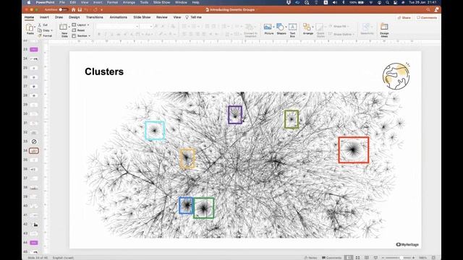This screenshot has height=260, width=463.
Task: Click the zoom percentage value
Action: (422, 258)
